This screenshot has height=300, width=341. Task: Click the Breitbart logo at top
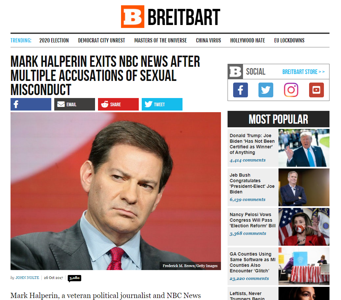click(x=170, y=17)
